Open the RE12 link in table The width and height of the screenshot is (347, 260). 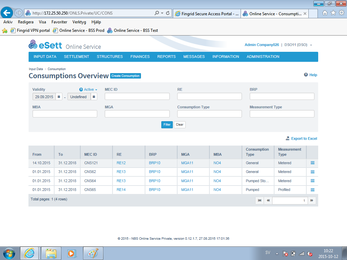[x=121, y=163]
